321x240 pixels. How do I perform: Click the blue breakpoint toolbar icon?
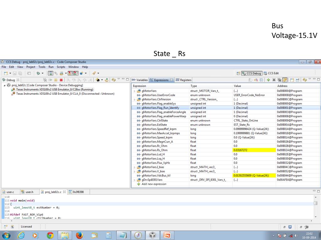[x=82, y=73]
